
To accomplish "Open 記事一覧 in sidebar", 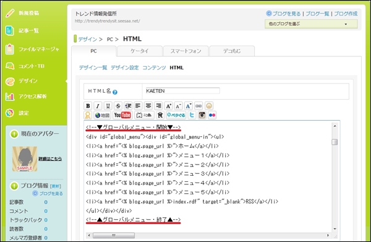I will (29, 30).
